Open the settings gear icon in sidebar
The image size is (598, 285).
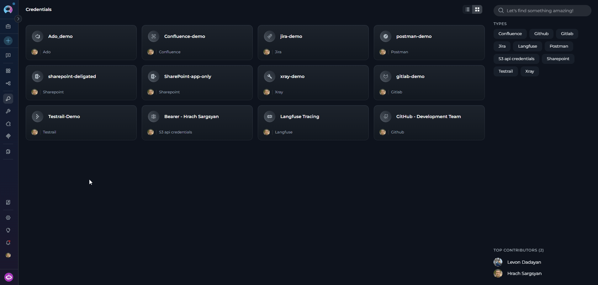point(8,218)
